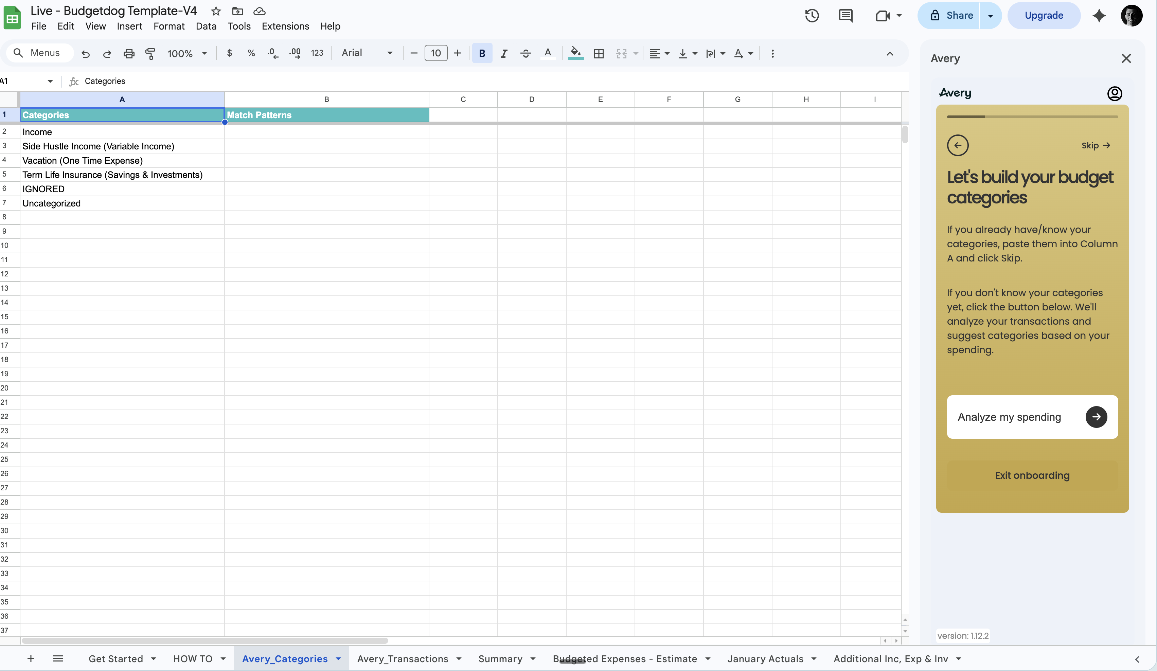
Task: Switch to the Summary sheet tab
Action: tap(501, 659)
